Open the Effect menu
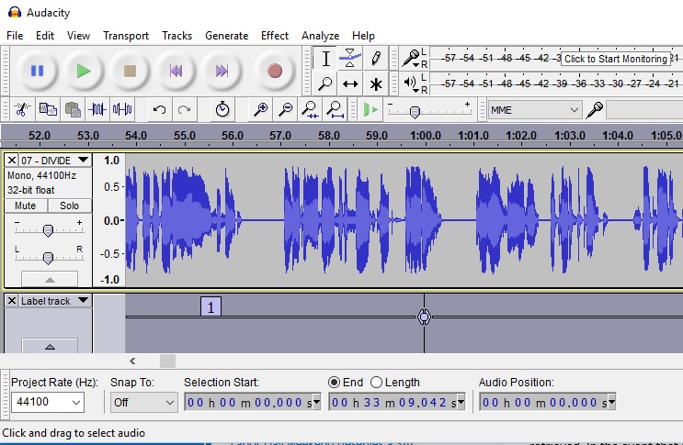The image size is (683, 445). (275, 36)
